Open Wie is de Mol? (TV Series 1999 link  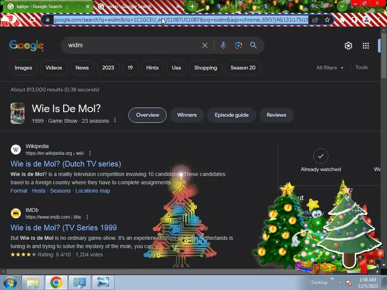[x=63, y=228]
